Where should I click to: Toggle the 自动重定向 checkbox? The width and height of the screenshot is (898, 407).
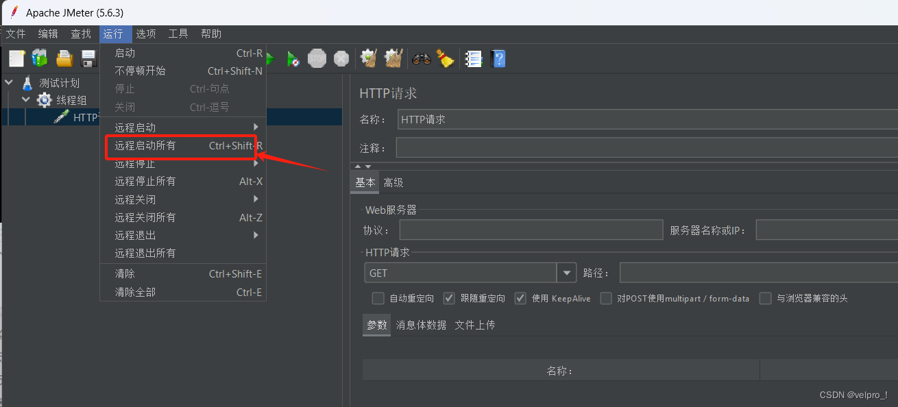[x=378, y=298]
